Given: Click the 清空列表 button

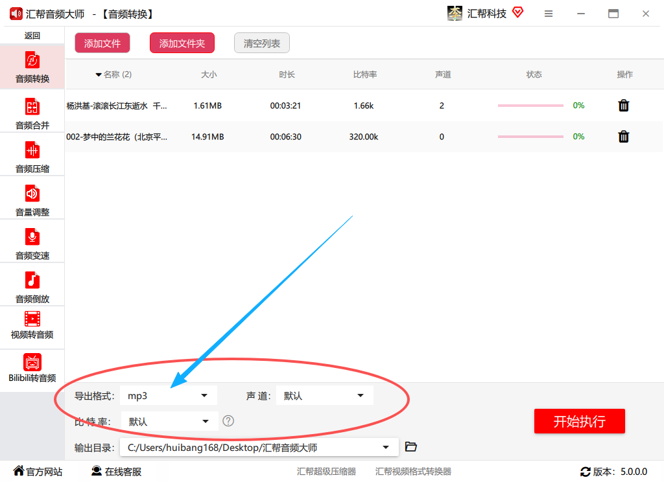Looking at the screenshot, I should click(x=262, y=43).
